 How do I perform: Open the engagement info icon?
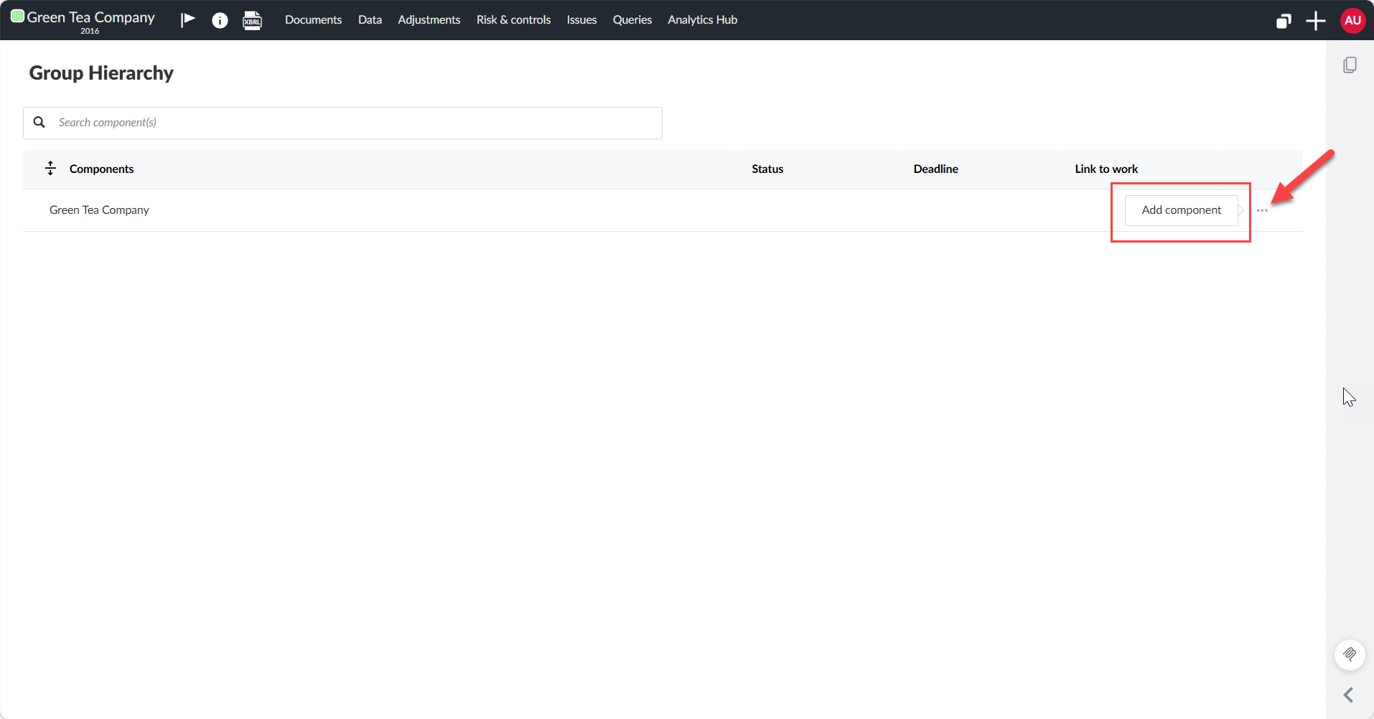pos(220,20)
